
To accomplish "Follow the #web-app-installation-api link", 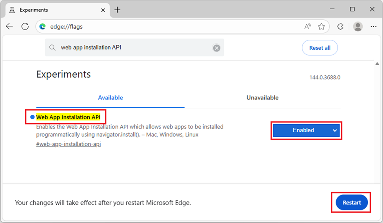I will click(68, 144).
